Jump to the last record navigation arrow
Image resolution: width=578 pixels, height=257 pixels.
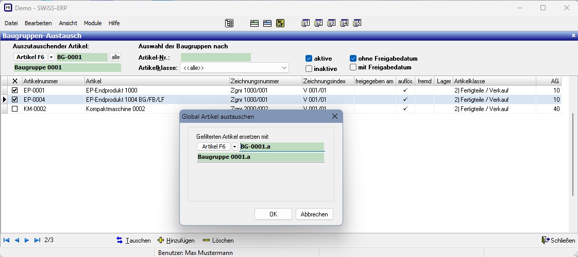point(37,240)
